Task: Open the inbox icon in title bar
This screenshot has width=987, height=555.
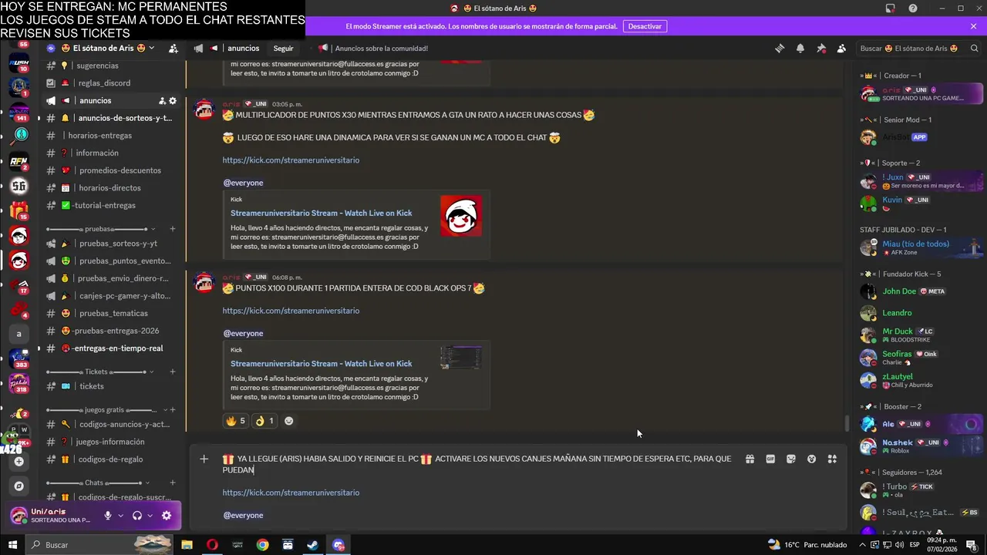Action: [890, 8]
